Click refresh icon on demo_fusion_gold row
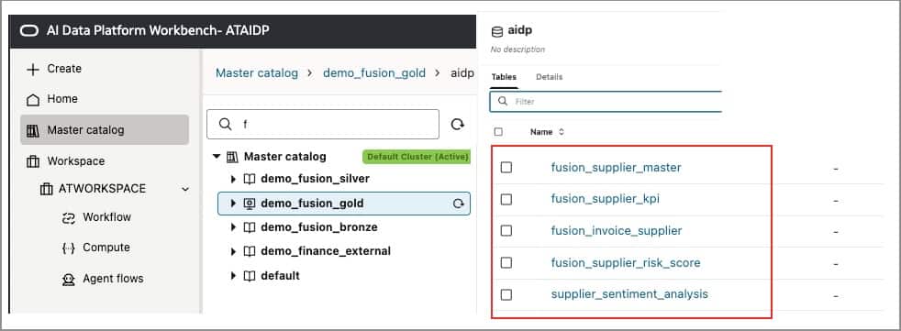This screenshot has width=901, height=331. 459,204
